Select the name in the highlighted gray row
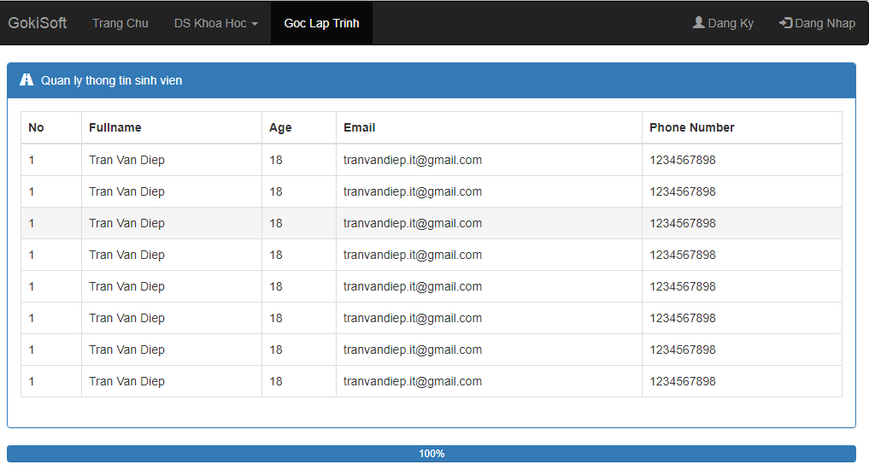Image resolution: width=869 pixels, height=476 pixels. (x=126, y=223)
